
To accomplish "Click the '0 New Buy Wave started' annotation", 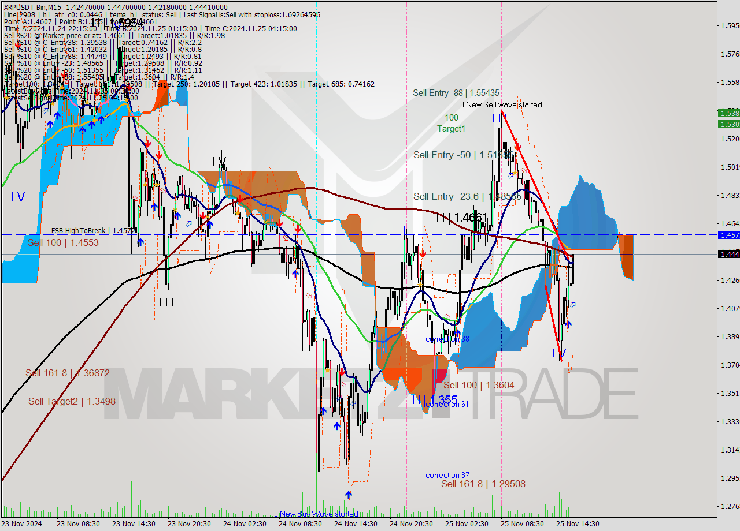I will click(316, 514).
